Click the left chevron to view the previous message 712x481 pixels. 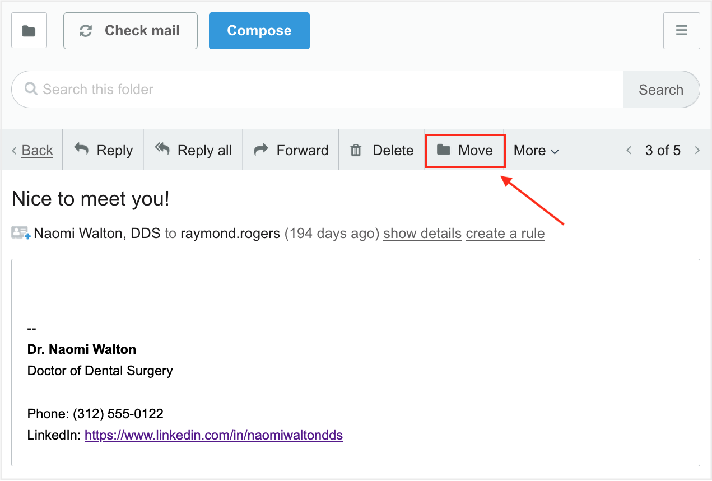(629, 150)
